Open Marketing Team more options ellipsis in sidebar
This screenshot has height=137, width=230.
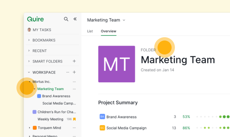point(74,89)
